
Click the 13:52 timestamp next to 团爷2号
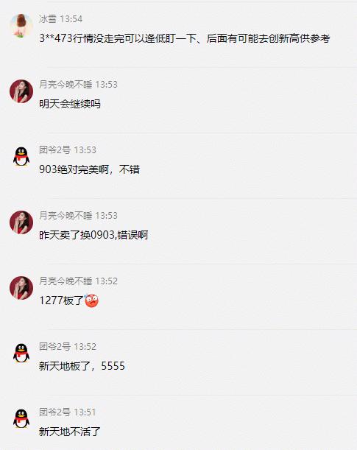(85, 347)
